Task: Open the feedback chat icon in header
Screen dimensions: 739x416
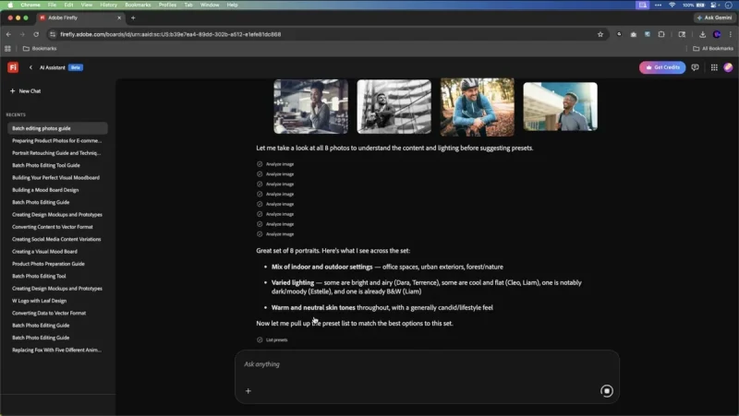Action: coord(696,67)
